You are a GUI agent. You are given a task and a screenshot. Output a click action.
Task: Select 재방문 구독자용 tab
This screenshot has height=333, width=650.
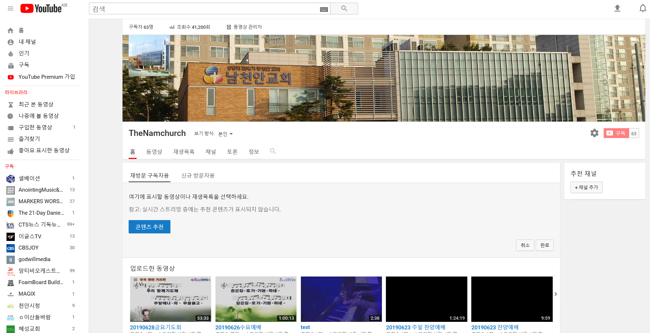tap(150, 175)
